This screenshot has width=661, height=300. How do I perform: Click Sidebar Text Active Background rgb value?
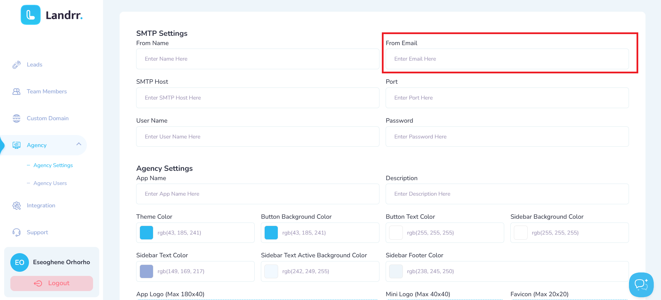pyautogui.click(x=306, y=271)
